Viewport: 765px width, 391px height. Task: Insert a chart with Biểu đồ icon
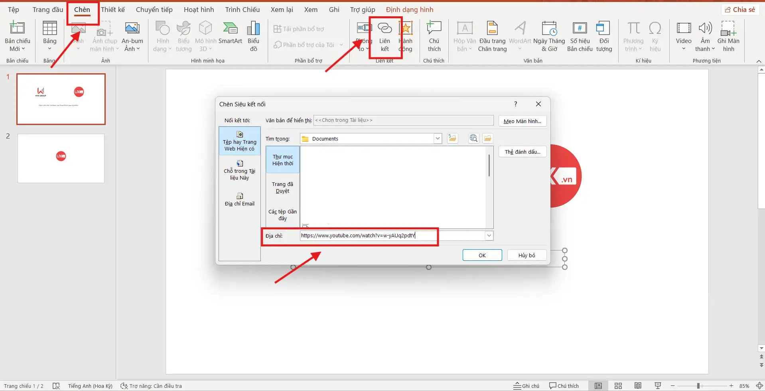pos(253,36)
